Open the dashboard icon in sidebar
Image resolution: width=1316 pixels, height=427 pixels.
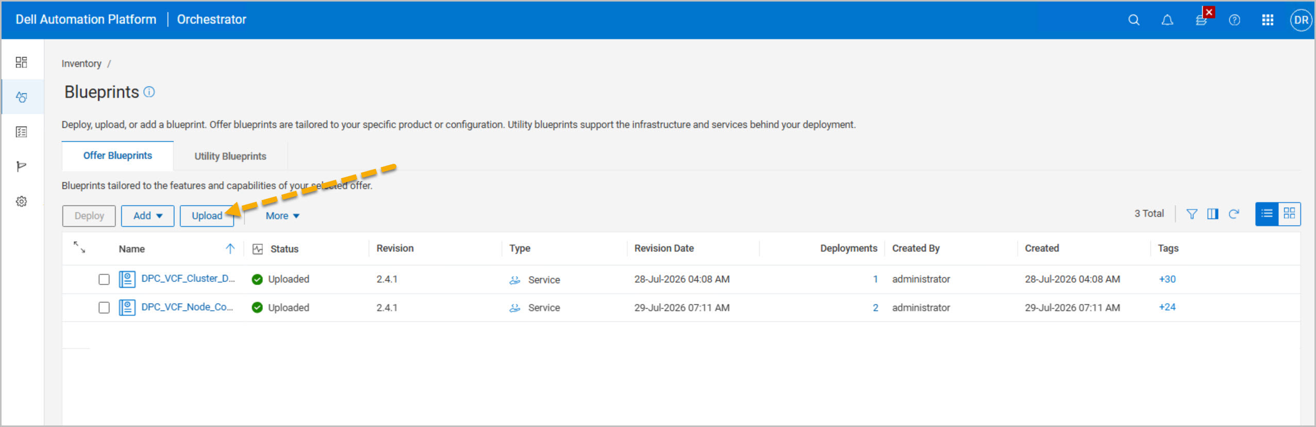tap(22, 62)
